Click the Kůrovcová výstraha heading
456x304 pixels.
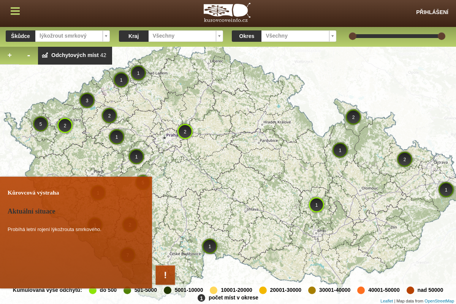[x=33, y=193]
